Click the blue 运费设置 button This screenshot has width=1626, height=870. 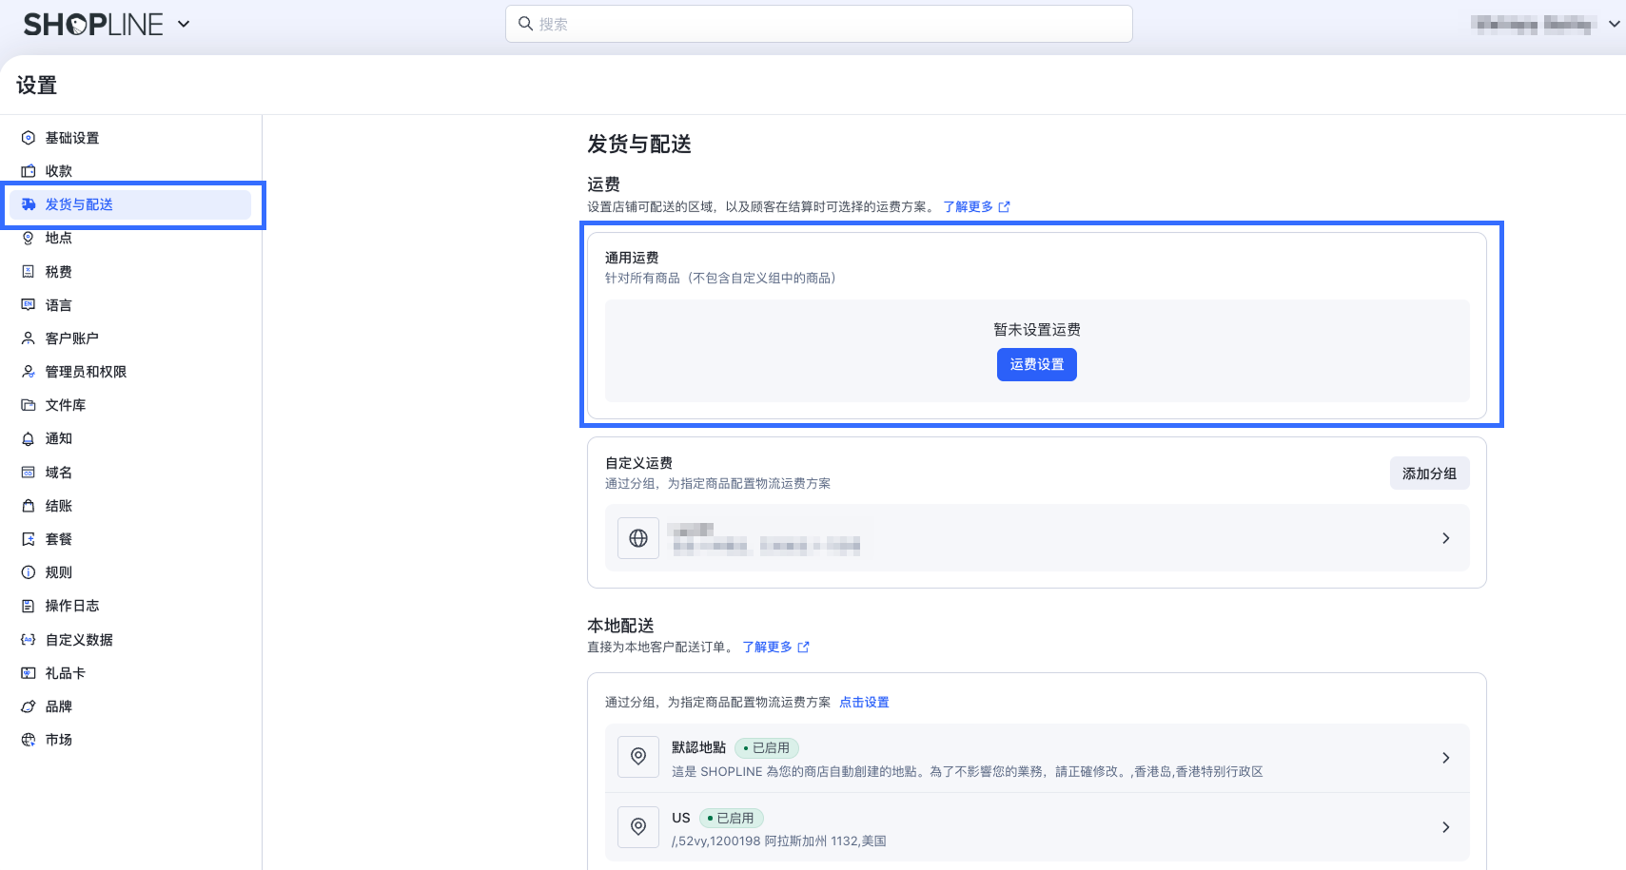[1036, 365]
